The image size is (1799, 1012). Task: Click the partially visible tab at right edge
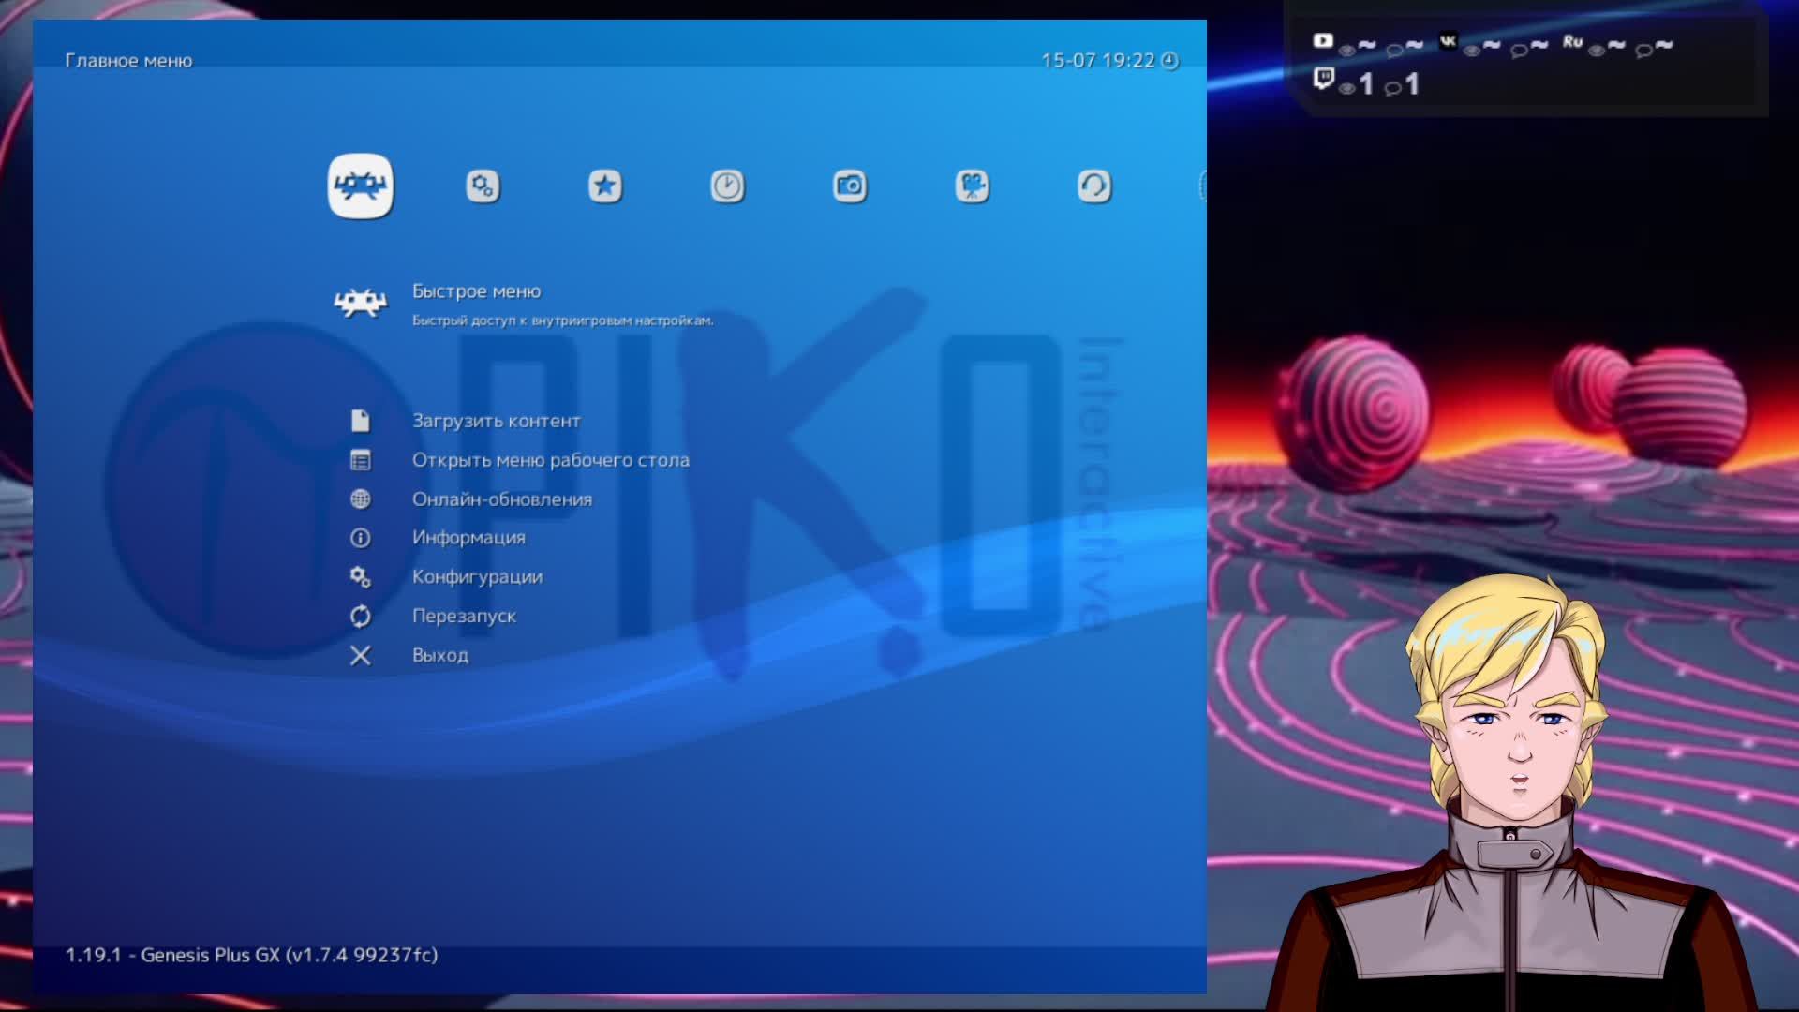[1202, 186]
